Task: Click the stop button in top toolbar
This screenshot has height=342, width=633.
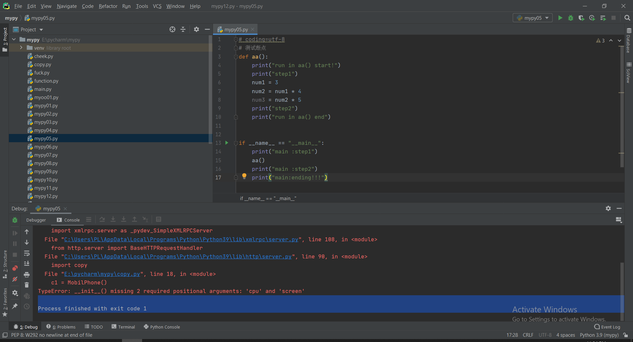Action: (x=614, y=18)
